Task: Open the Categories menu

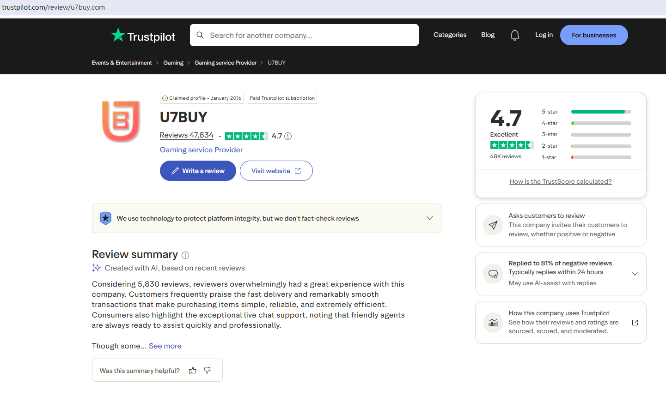Action: [x=450, y=35]
